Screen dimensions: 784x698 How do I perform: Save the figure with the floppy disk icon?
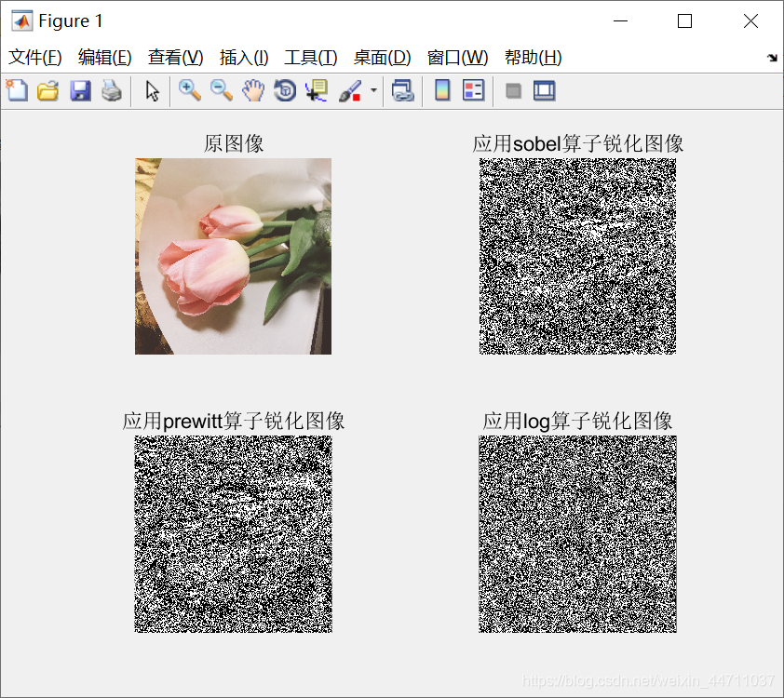[80, 91]
